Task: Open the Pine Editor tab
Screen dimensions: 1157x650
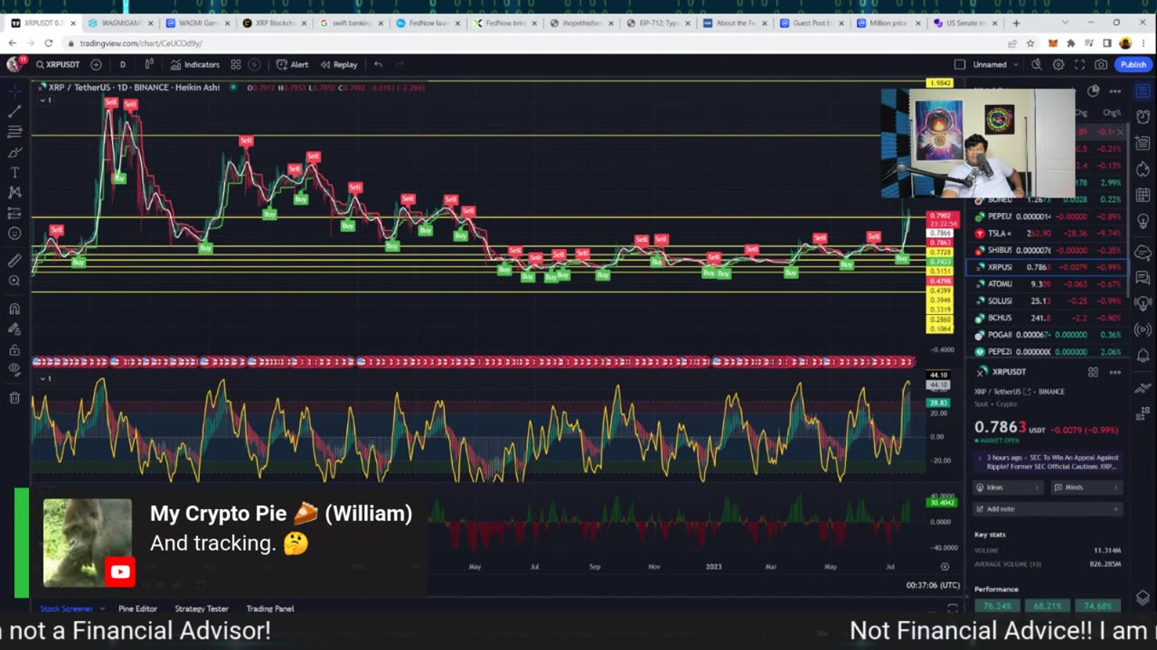Action: (137, 608)
